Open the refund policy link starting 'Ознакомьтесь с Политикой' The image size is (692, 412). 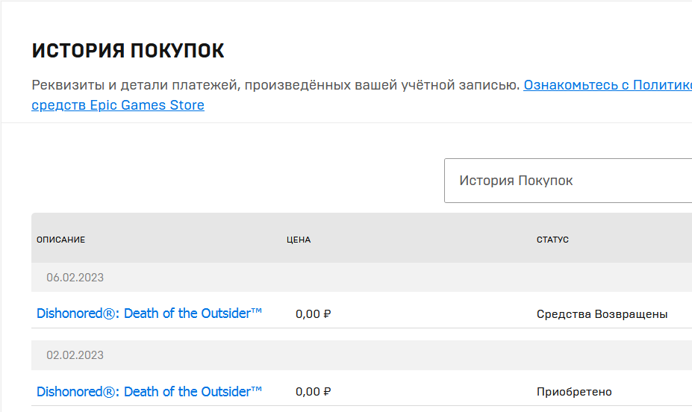(x=608, y=85)
